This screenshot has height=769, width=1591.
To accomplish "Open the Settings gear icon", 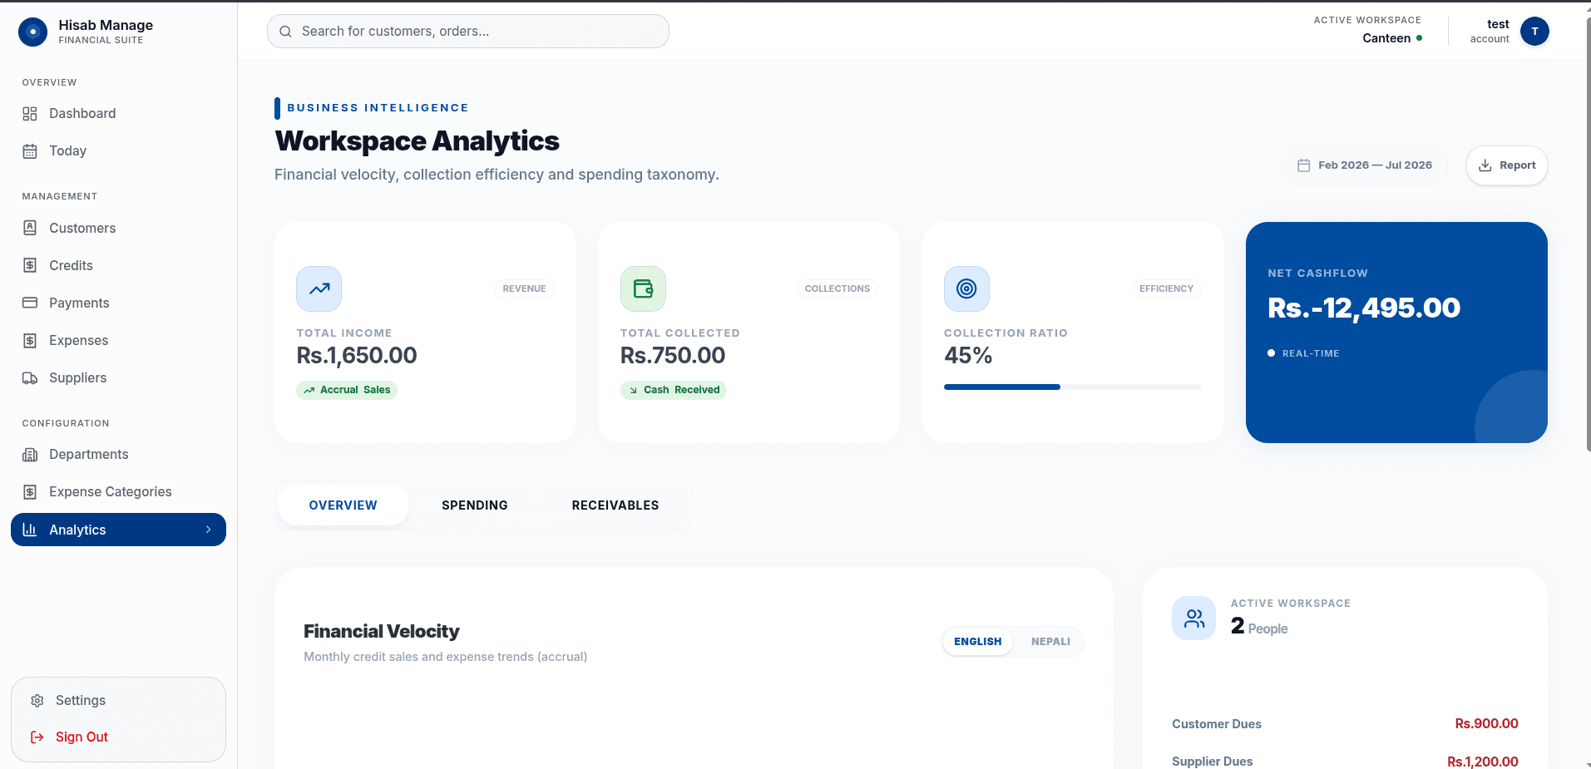I will click(37, 701).
